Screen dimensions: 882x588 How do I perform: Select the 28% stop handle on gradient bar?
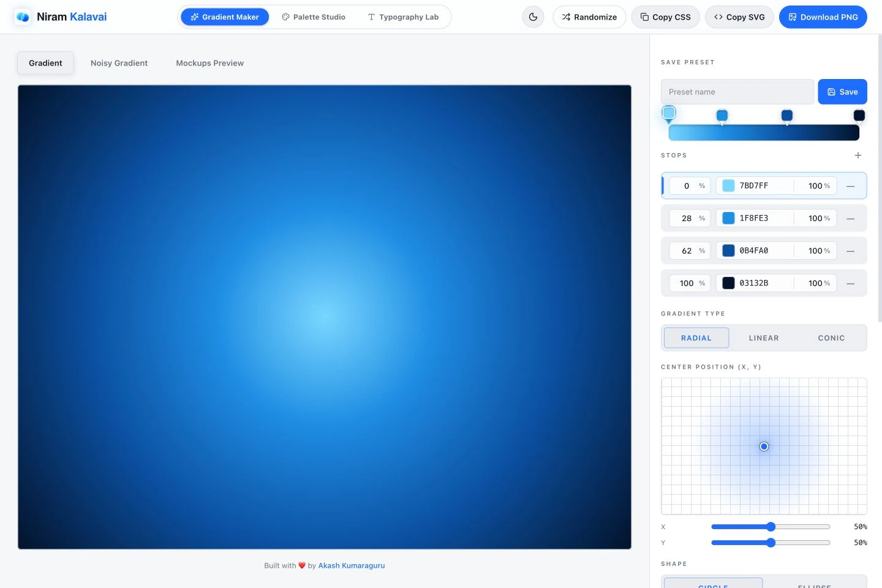(722, 116)
